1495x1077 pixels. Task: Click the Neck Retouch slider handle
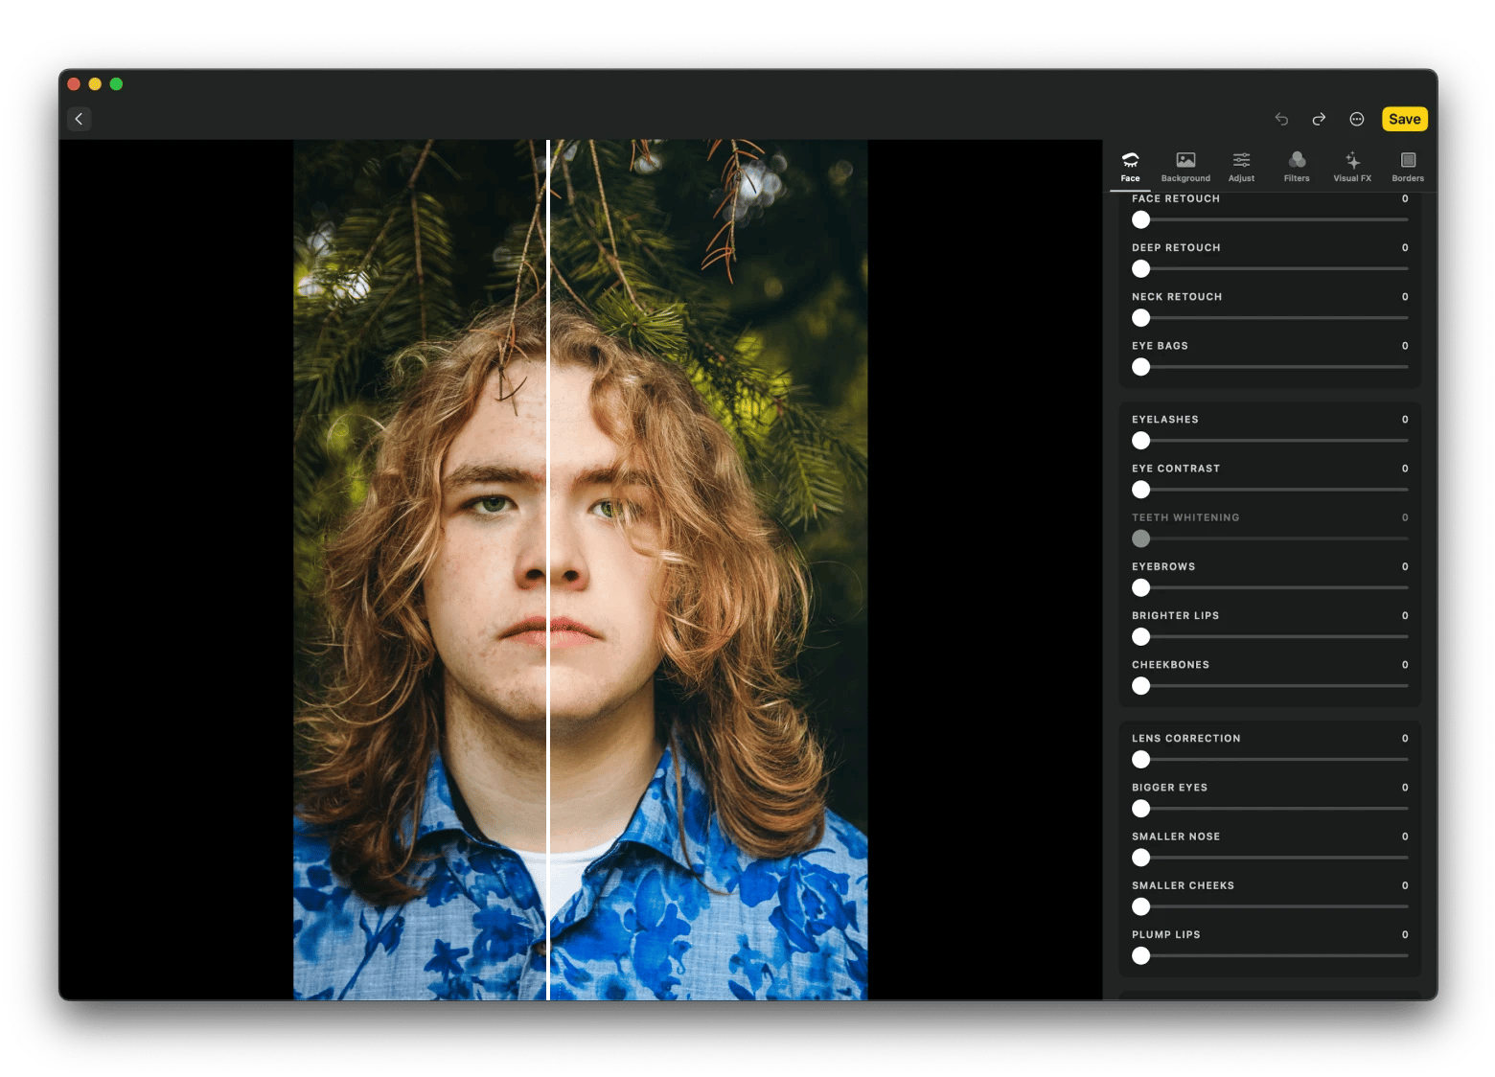pos(1140,317)
